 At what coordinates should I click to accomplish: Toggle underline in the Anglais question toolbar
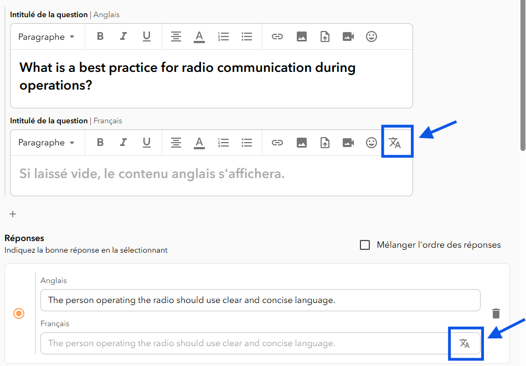[x=147, y=36]
